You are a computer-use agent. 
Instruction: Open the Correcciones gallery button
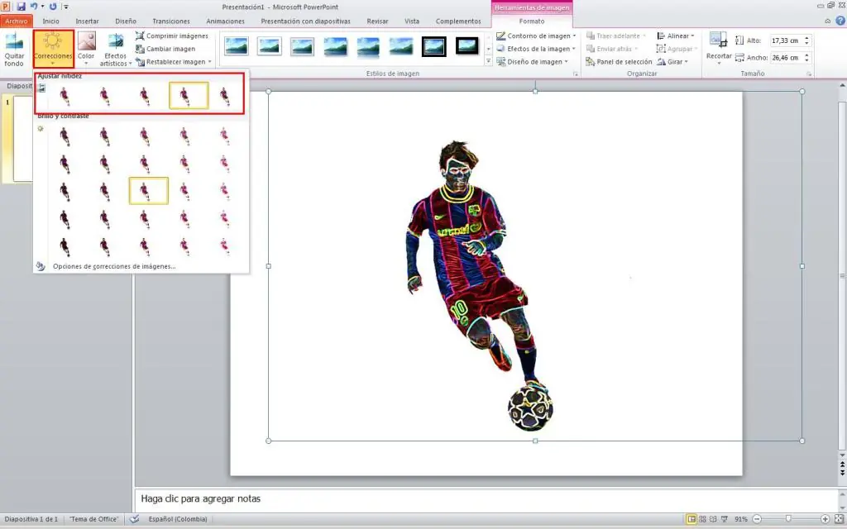(x=53, y=49)
